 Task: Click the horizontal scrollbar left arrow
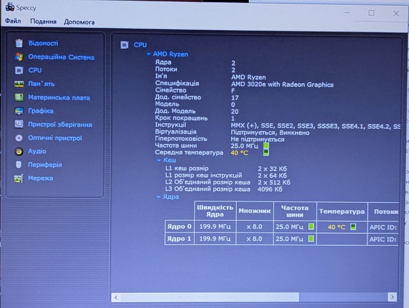point(116,297)
